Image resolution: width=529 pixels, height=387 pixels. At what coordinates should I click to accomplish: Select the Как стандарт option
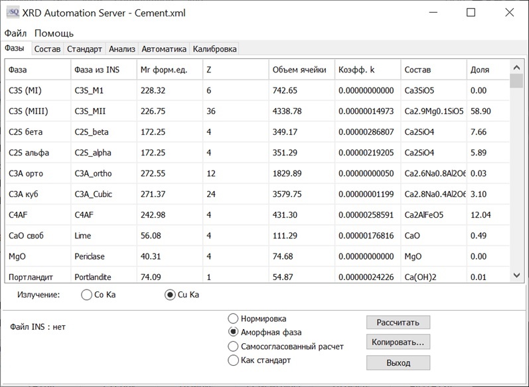click(233, 360)
